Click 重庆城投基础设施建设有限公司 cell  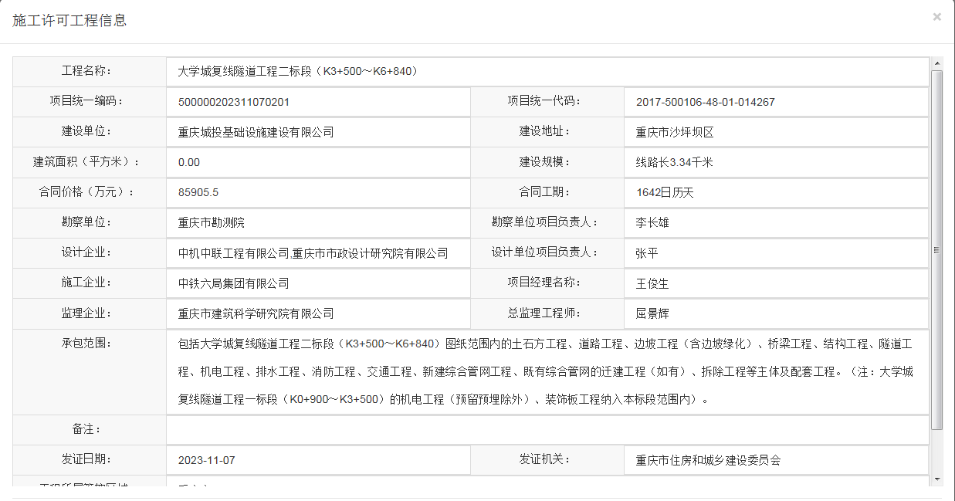[318, 132]
